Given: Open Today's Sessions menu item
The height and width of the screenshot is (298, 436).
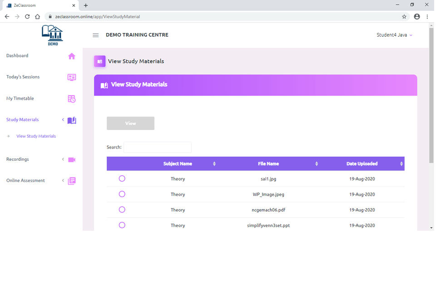Looking at the screenshot, I should pos(23,77).
